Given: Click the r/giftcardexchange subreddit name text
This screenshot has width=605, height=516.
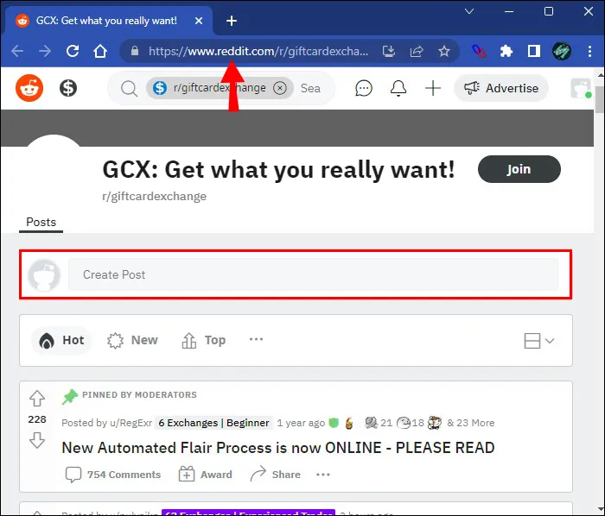Looking at the screenshot, I should pos(155,197).
